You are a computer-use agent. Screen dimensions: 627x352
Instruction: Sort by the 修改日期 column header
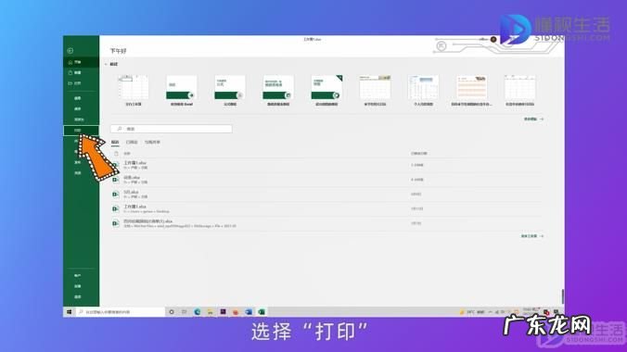click(x=419, y=154)
